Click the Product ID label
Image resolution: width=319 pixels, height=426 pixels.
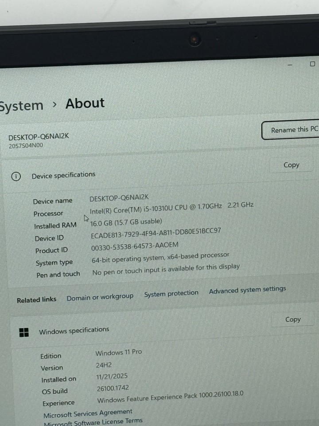(51, 250)
